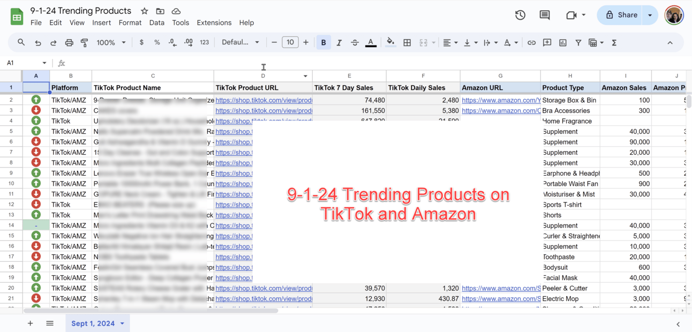Open column D header dropdown arrow
This screenshot has height=332, width=692.
point(305,76)
